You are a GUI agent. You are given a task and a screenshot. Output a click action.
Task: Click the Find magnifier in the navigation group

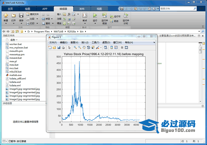43,23
